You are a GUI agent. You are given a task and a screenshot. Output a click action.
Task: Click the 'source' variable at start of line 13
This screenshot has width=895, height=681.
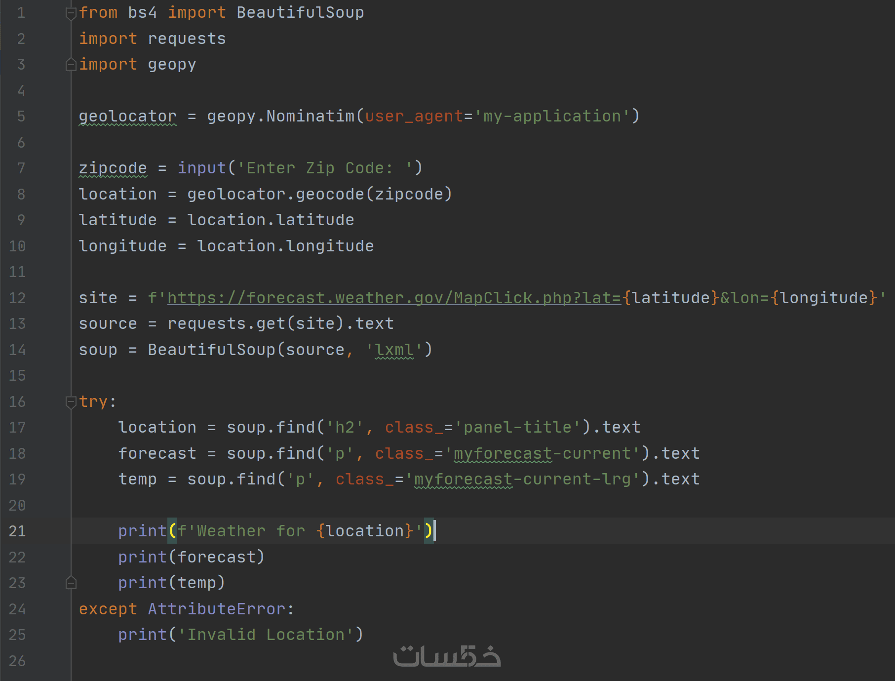click(108, 323)
